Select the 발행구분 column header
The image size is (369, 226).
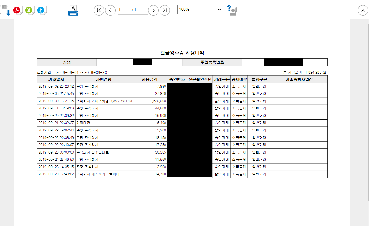pyautogui.click(x=259, y=79)
